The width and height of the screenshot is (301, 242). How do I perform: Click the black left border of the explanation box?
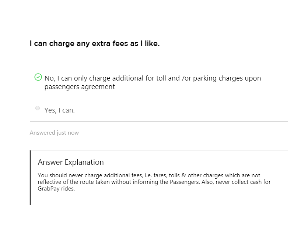(30, 177)
